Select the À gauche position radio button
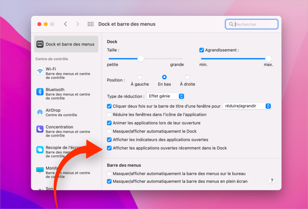 pyautogui.click(x=140, y=77)
